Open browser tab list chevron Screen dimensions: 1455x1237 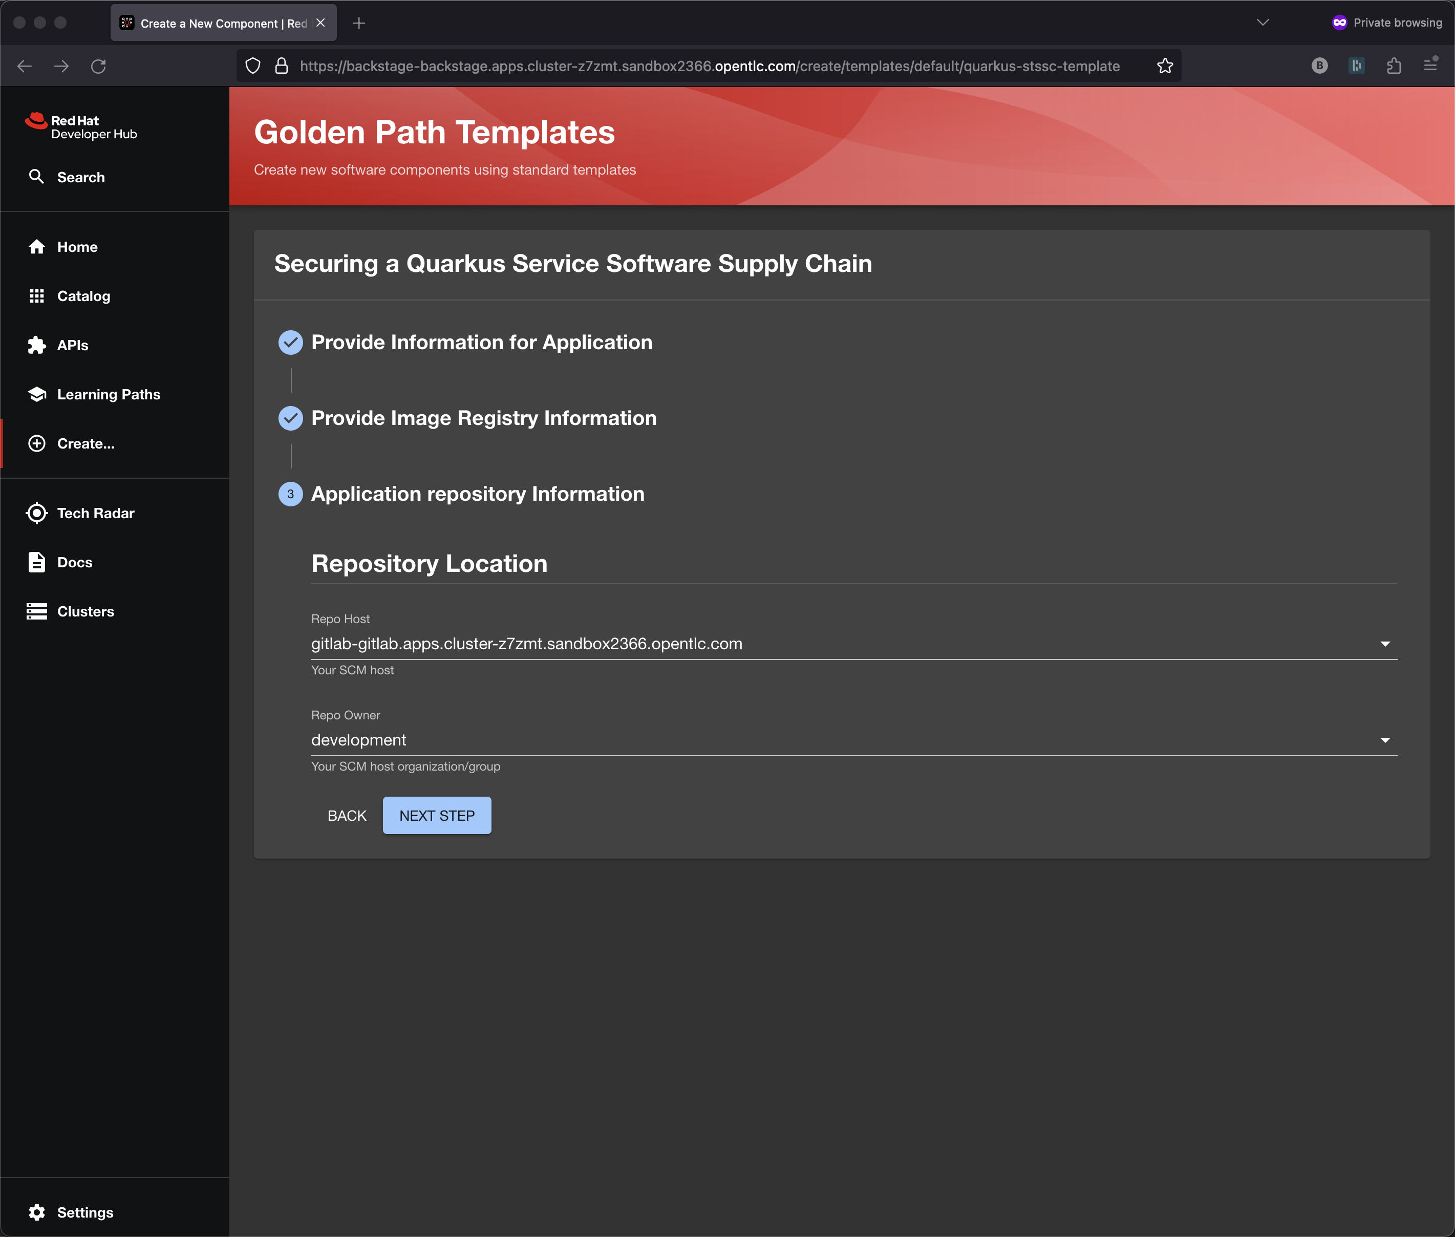1263,23
